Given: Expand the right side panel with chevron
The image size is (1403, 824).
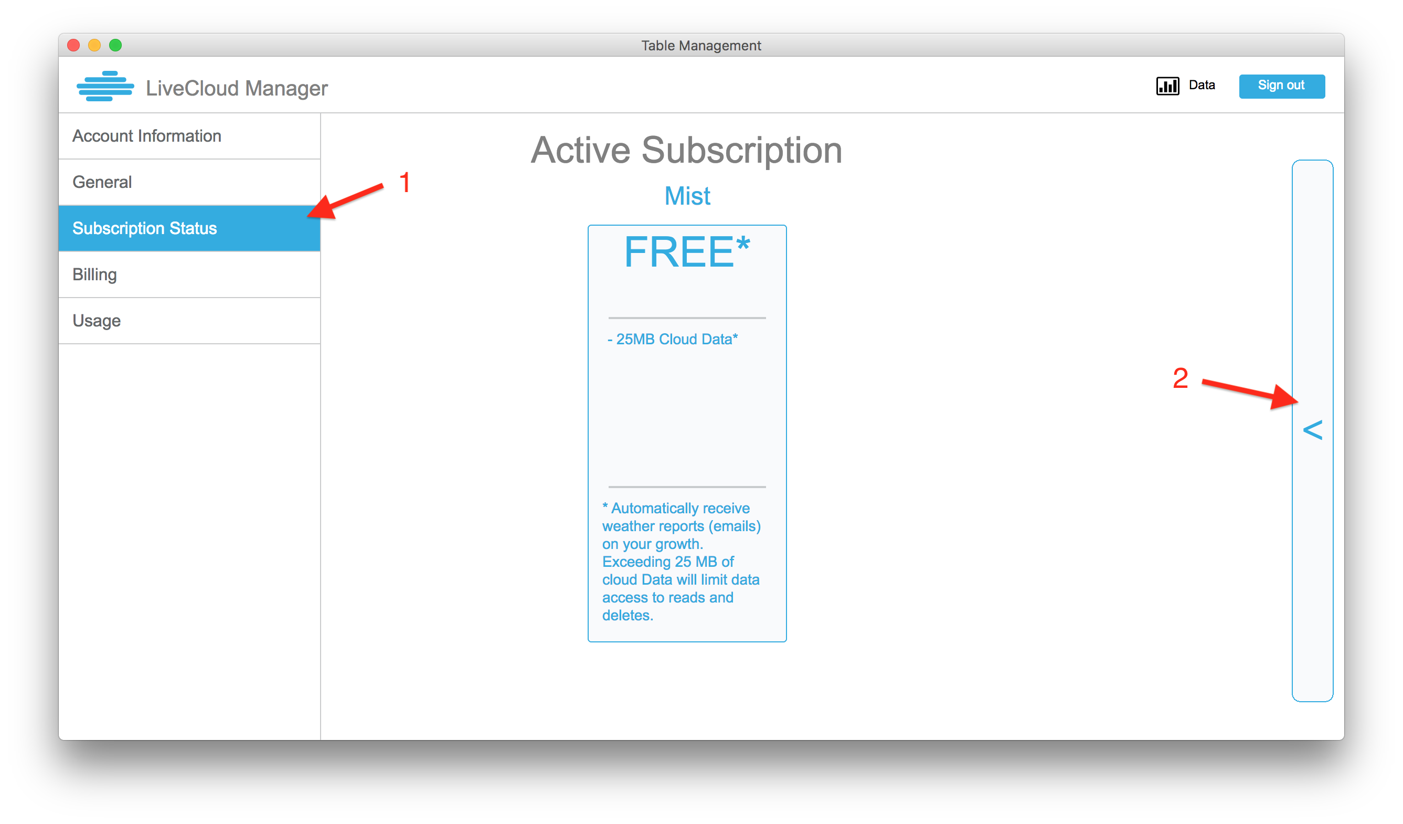Looking at the screenshot, I should [x=1315, y=431].
